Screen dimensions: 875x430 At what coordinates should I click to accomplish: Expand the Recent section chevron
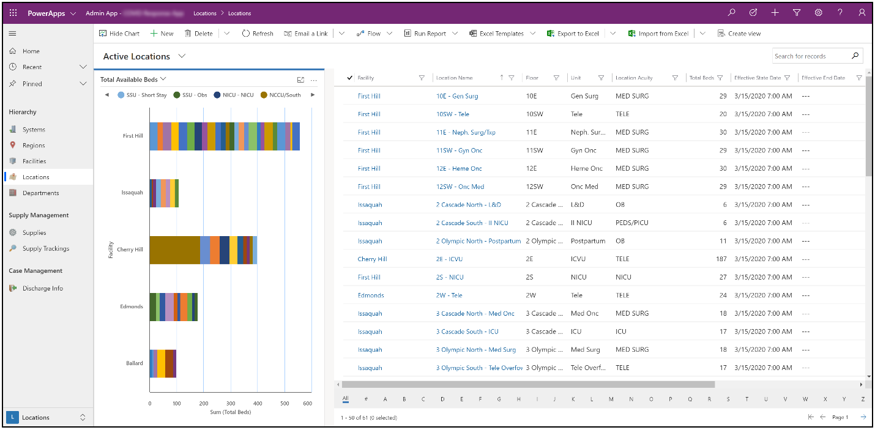[83, 67]
